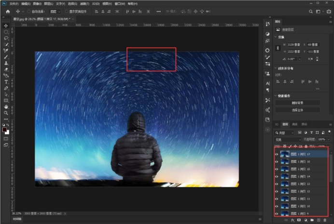
Task: Click the delete layer trash icon
Action: [x=325, y=220]
